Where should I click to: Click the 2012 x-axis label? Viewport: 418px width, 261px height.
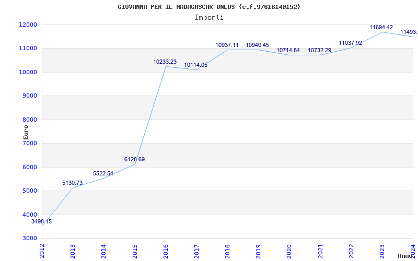click(x=42, y=251)
